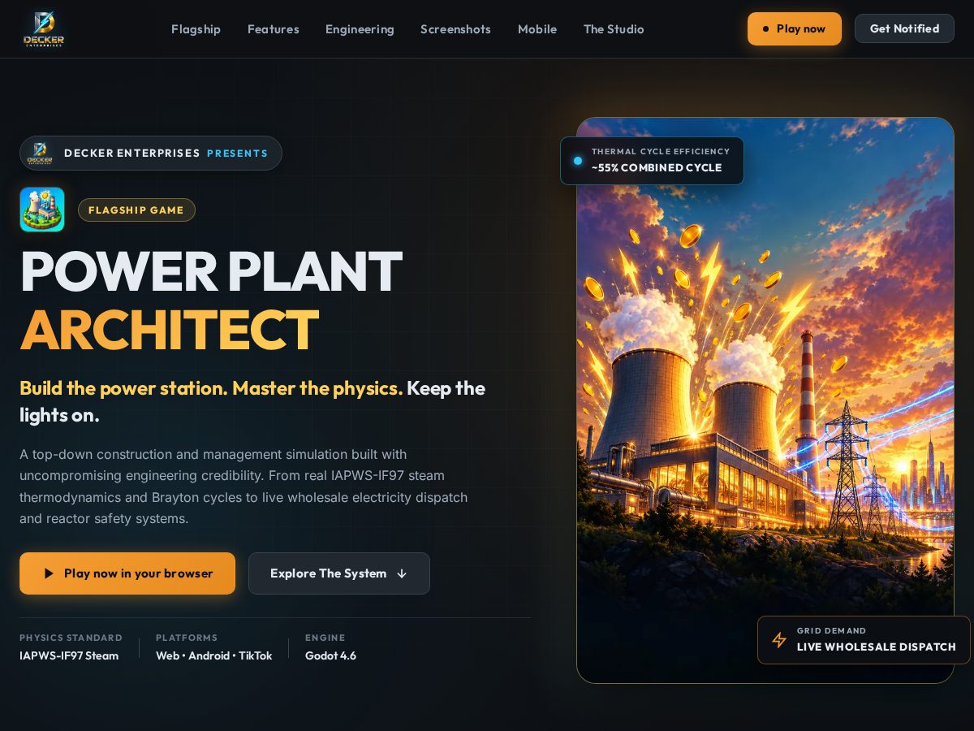
Task: Click the Engine label
Action: click(x=325, y=638)
